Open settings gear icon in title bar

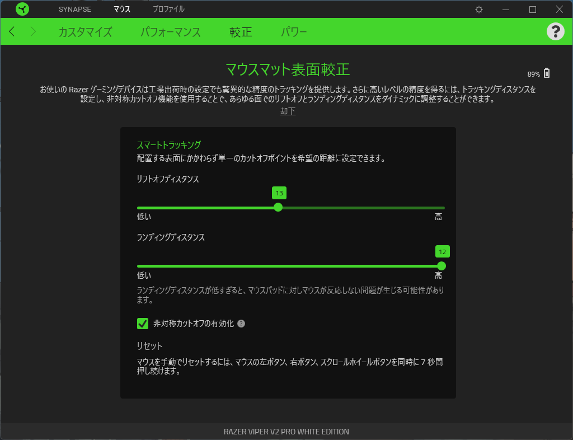click(479, 10)
